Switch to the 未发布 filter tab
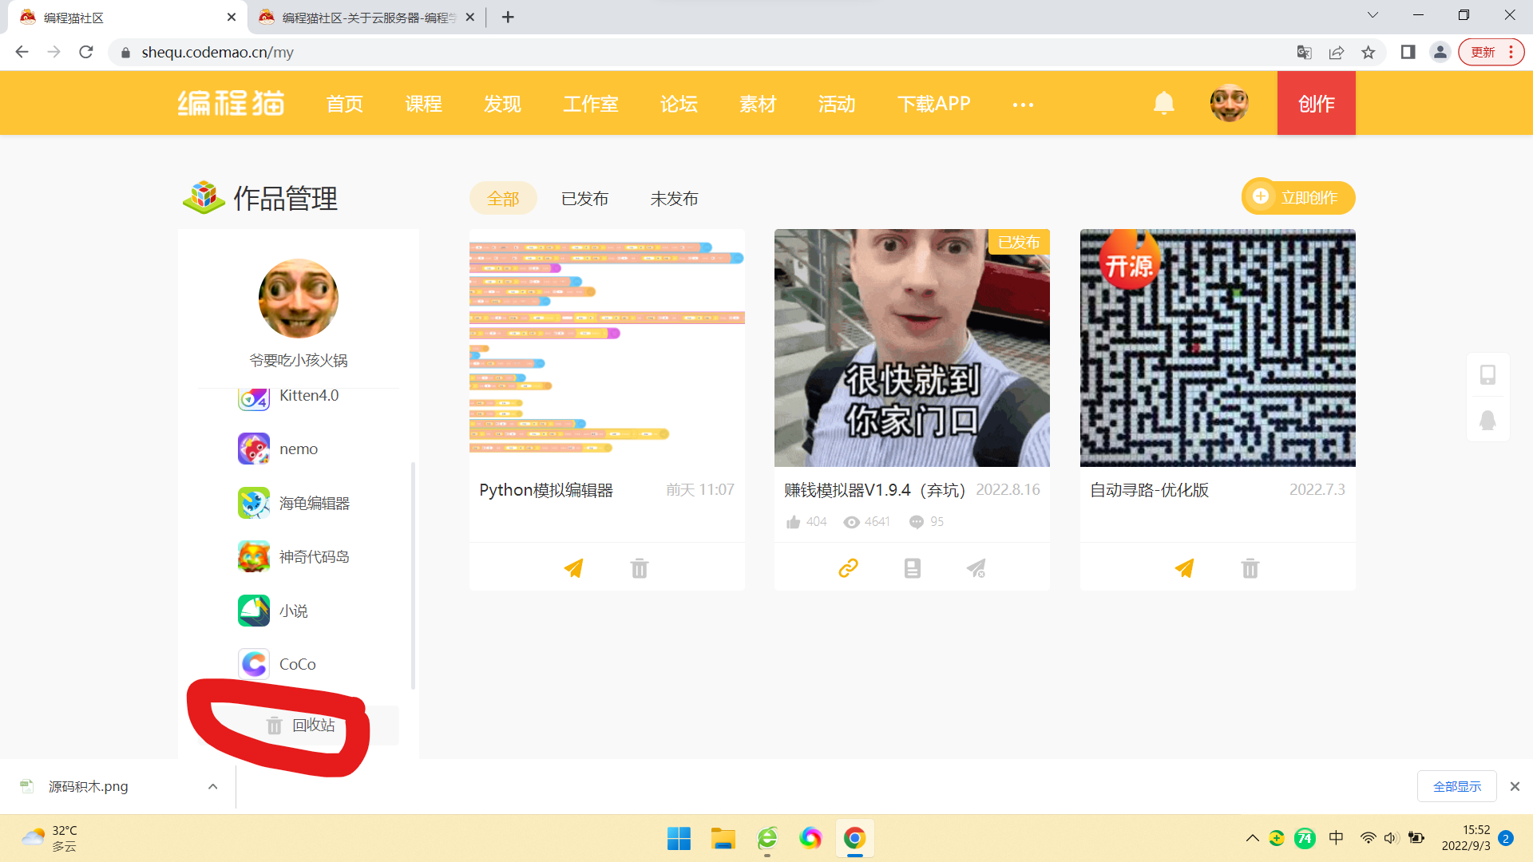The height and width of the screenshot is (862, 1533). (675, 199)
